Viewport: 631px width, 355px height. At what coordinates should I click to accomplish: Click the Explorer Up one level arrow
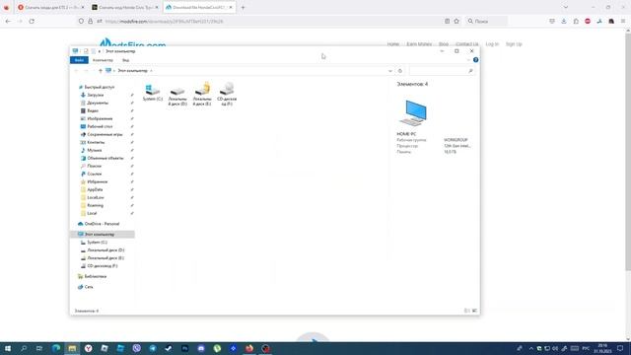pyautogui.click(x=101, y=71)
